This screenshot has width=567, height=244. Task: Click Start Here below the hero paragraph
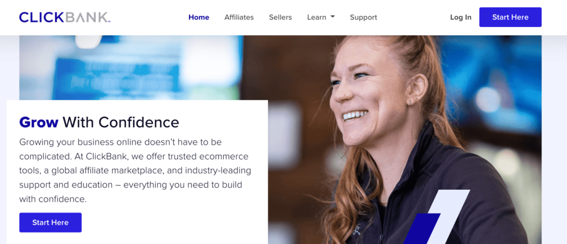50,222
